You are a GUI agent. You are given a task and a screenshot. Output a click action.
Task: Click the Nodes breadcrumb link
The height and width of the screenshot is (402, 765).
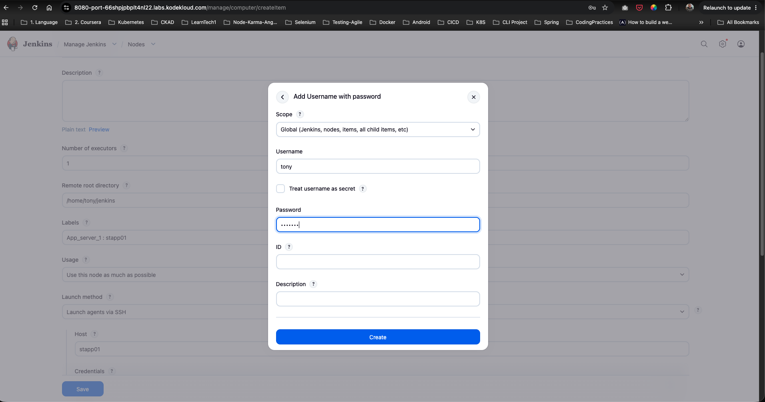point(136,44)
